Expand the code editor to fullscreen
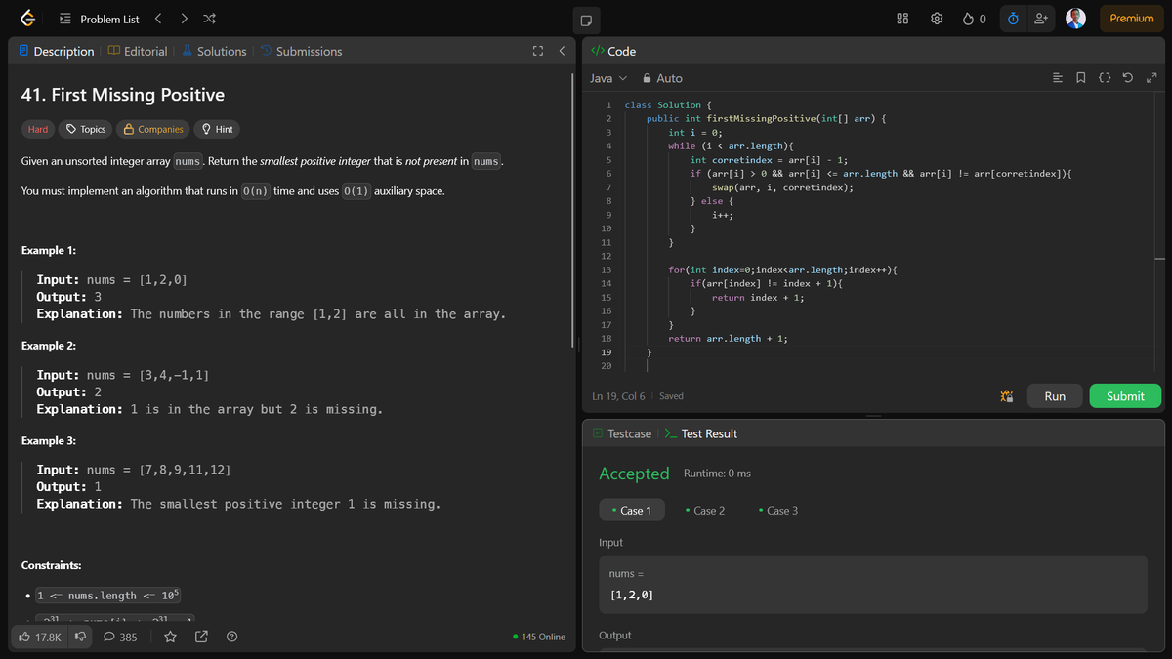 point(1151,78)
